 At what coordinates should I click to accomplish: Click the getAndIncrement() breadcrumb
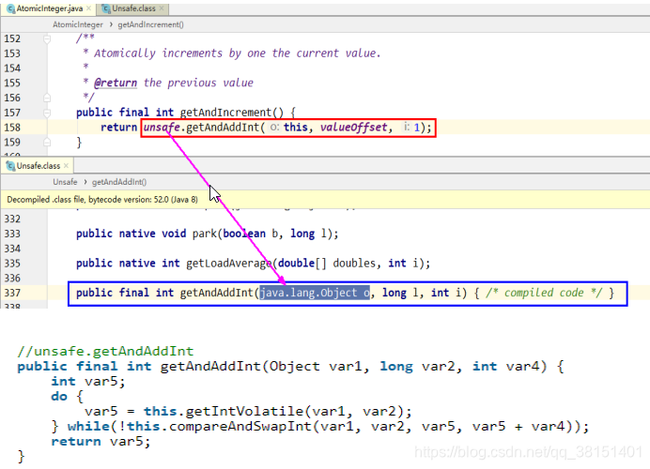[x=150, y=24]
